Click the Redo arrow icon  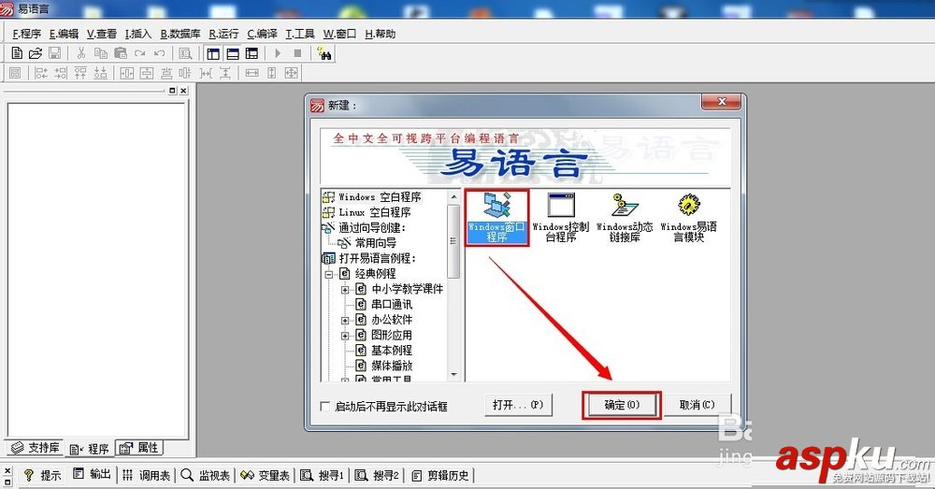point(140,53)
